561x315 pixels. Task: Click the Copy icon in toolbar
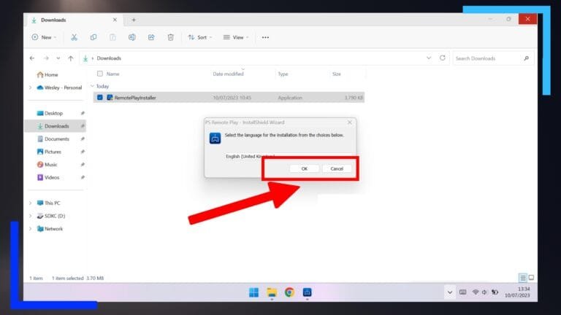(x=93, y=37)
